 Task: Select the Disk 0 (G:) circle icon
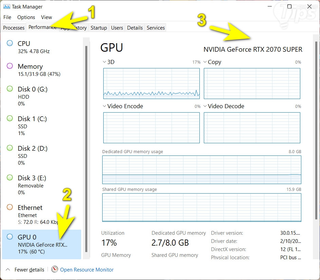(10, 89)
